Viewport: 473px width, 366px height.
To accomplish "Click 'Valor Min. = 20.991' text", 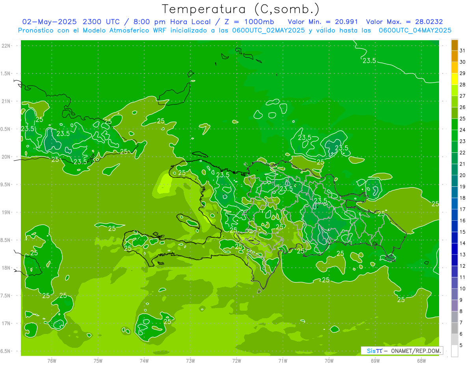I will point(323,21).
